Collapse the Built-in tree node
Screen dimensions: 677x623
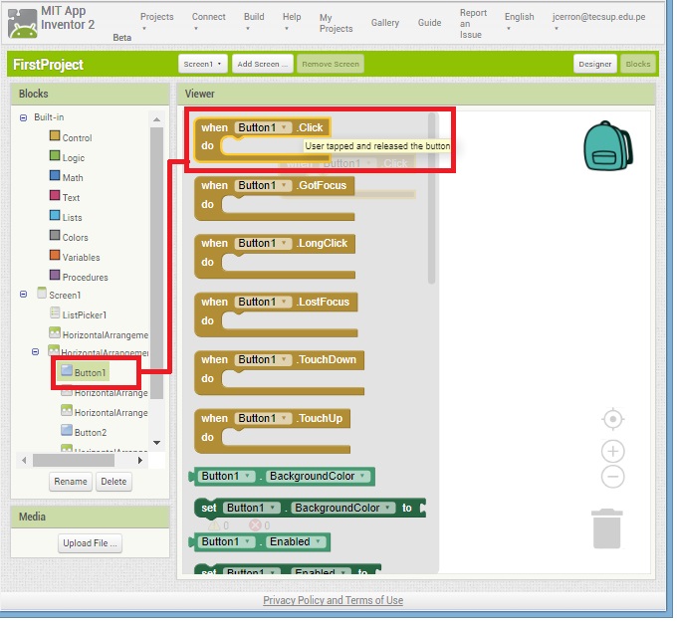coord(23,117)
